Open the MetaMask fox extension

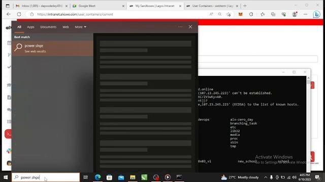tap(240, 14)
